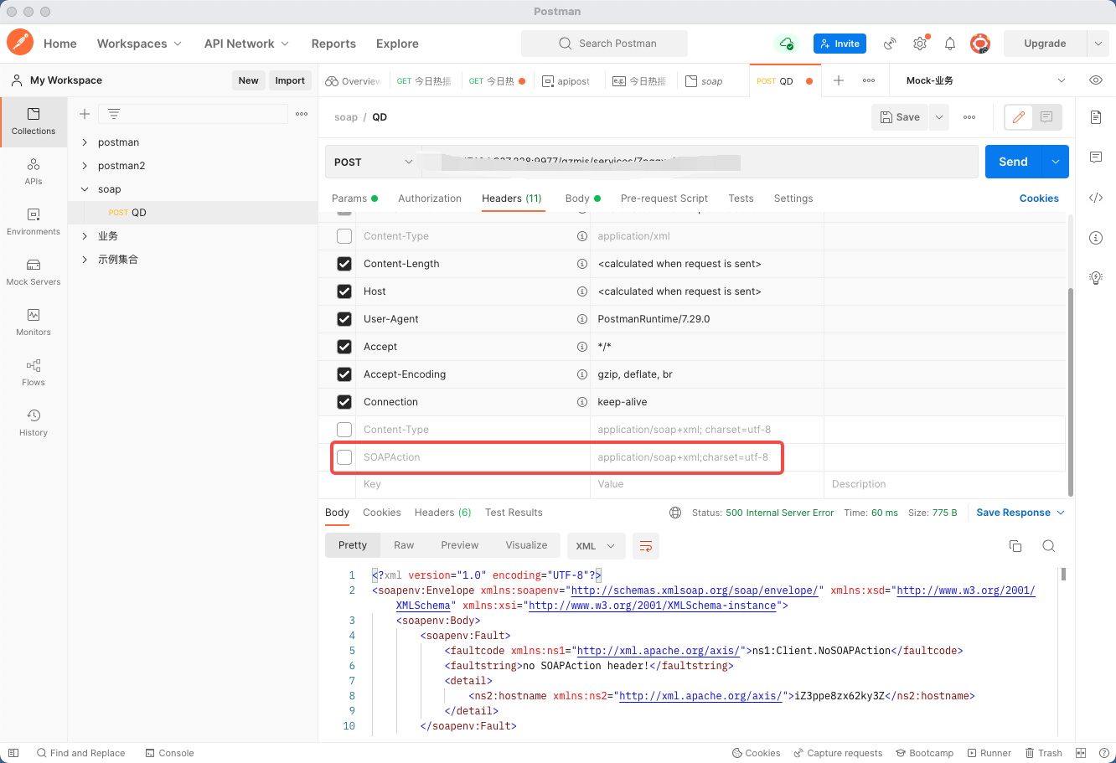Screen dimensions: 1116x763
Task: Open the code snippet generator panel
Action: pos(1096,198)
